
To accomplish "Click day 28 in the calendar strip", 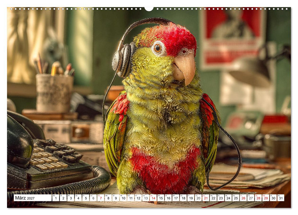I will point(258,198).
